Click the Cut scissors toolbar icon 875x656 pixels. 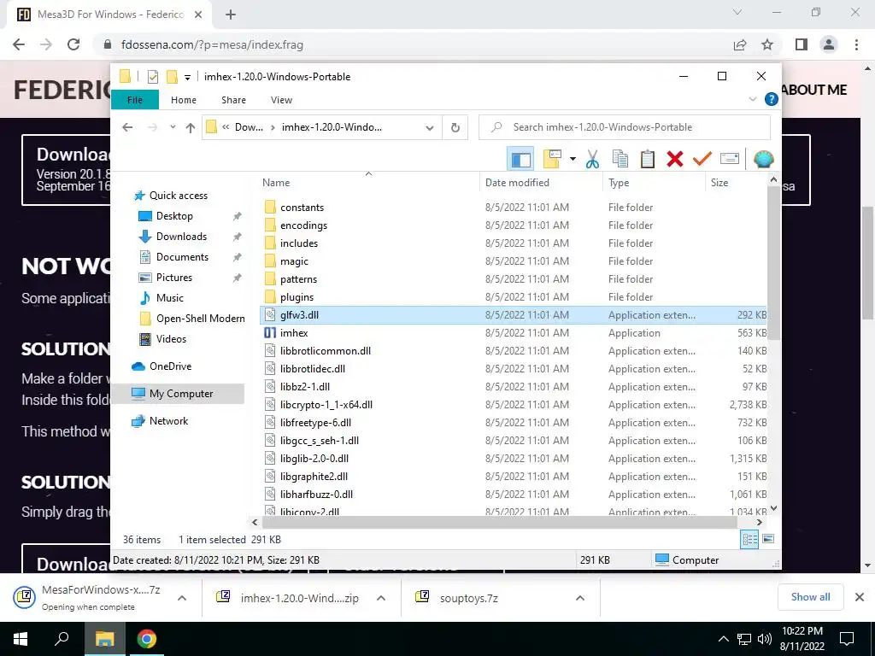click(593, 159)
